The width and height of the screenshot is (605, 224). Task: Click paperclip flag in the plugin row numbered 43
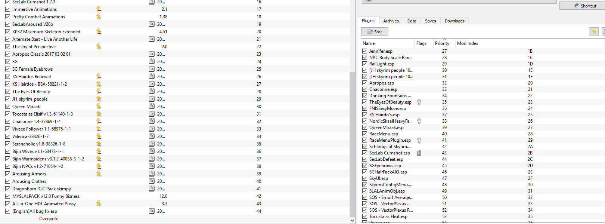point(419,153)
